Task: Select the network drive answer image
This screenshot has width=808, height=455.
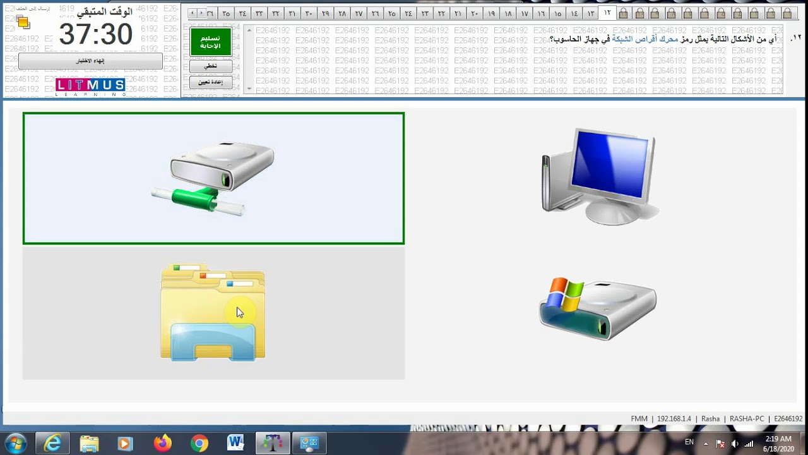Action: coord(213,178)
